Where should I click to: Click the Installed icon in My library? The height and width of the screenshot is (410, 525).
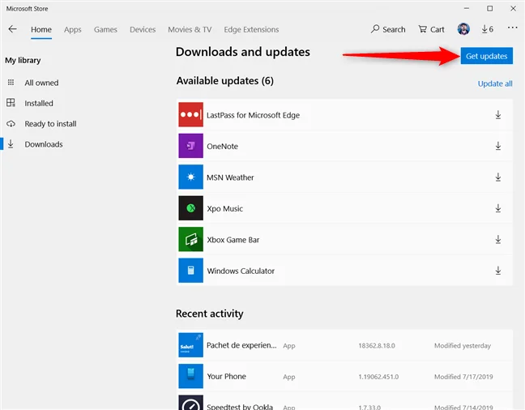coord(11,103)
